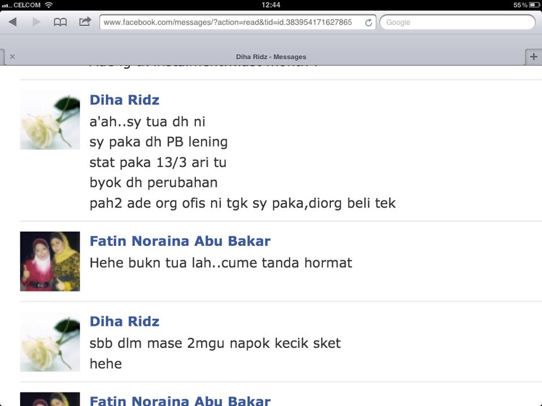This screenshot has width=542, height=406.
Task: Tap the Safari forward arrow
Action: coord(36,22)
